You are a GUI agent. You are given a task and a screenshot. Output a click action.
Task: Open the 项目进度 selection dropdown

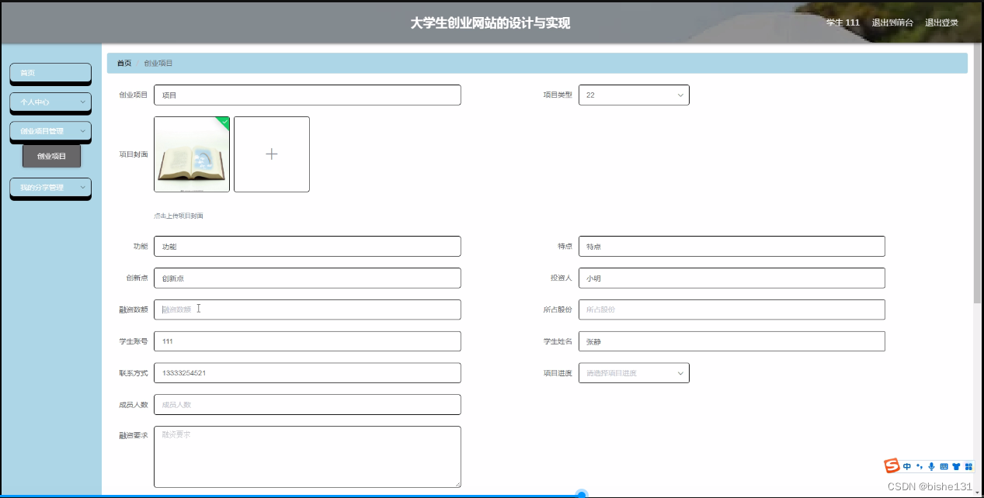pyautogui.click(x=634, y=372)
